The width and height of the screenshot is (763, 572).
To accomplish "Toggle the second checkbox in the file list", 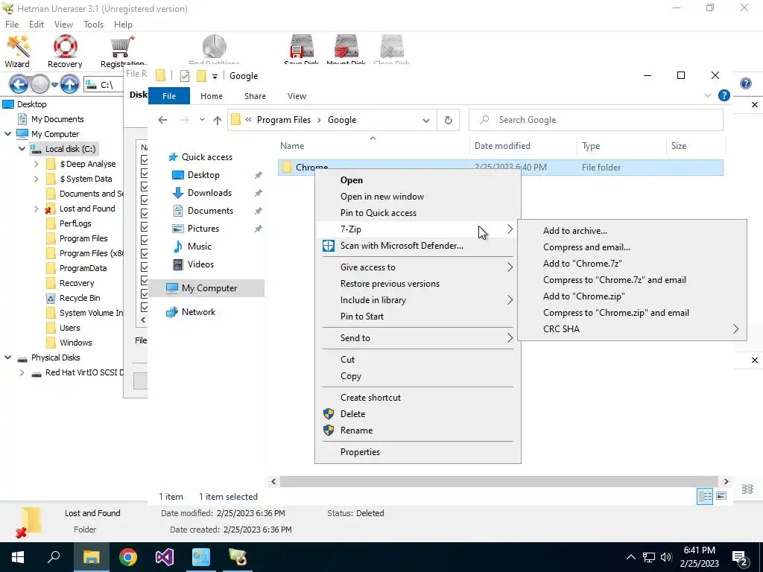I will (144, 173).
